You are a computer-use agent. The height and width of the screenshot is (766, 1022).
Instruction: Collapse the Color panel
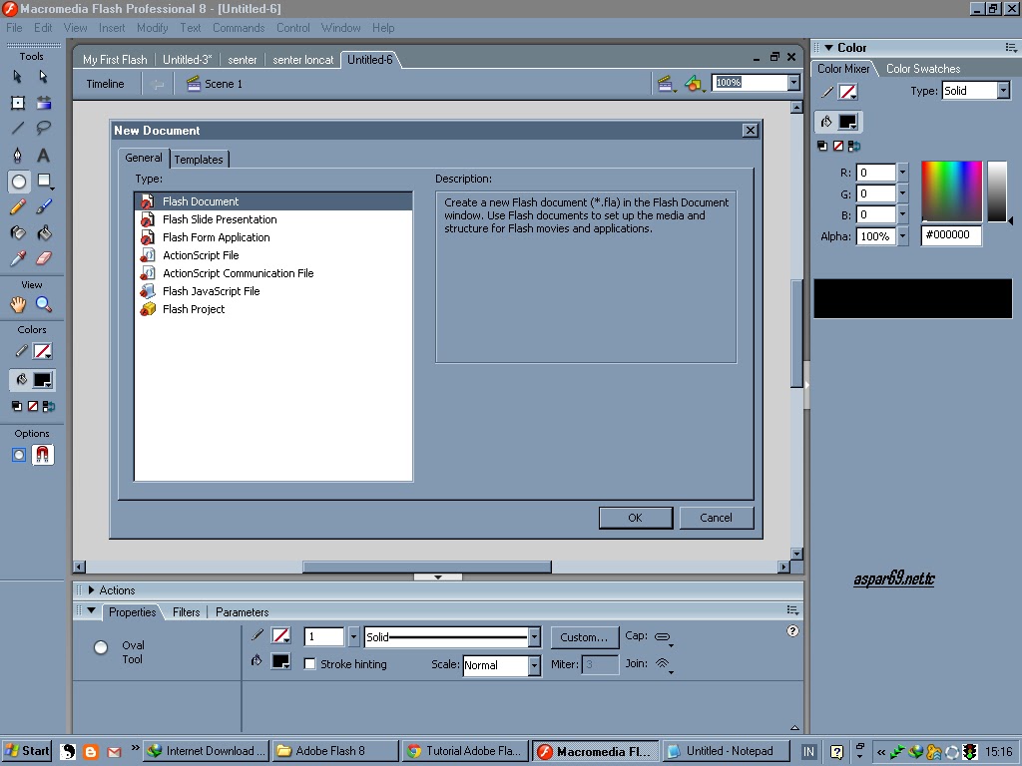point(828,48)
